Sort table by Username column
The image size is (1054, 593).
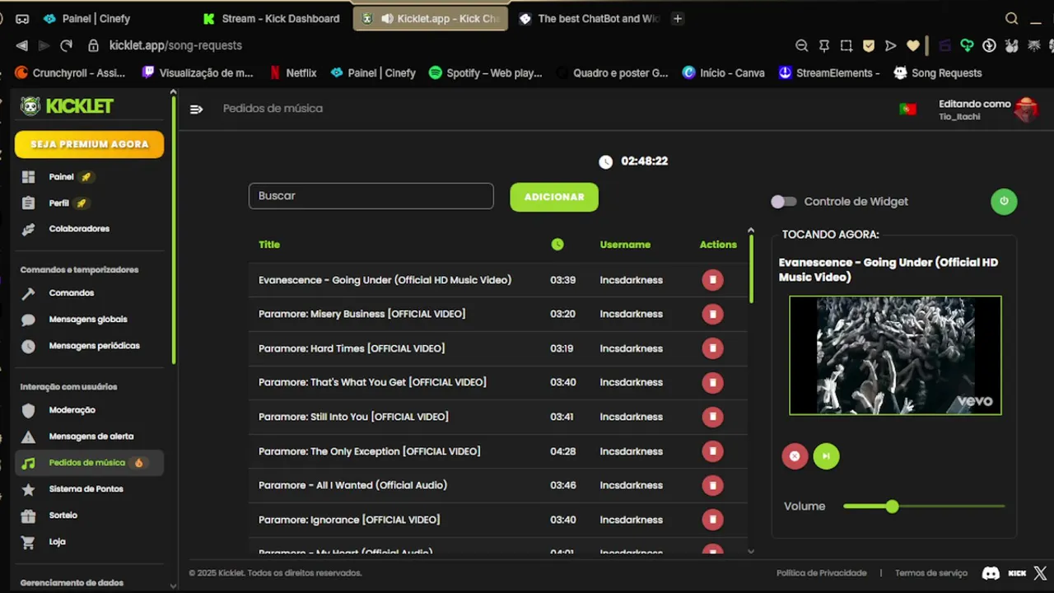click(x=625, y=244)
